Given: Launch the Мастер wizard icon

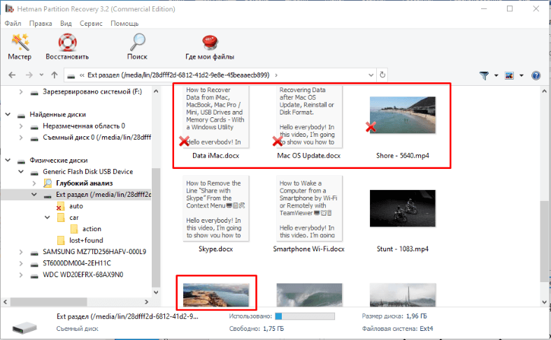Looking at the screenshot, I should tap(20, 43).
